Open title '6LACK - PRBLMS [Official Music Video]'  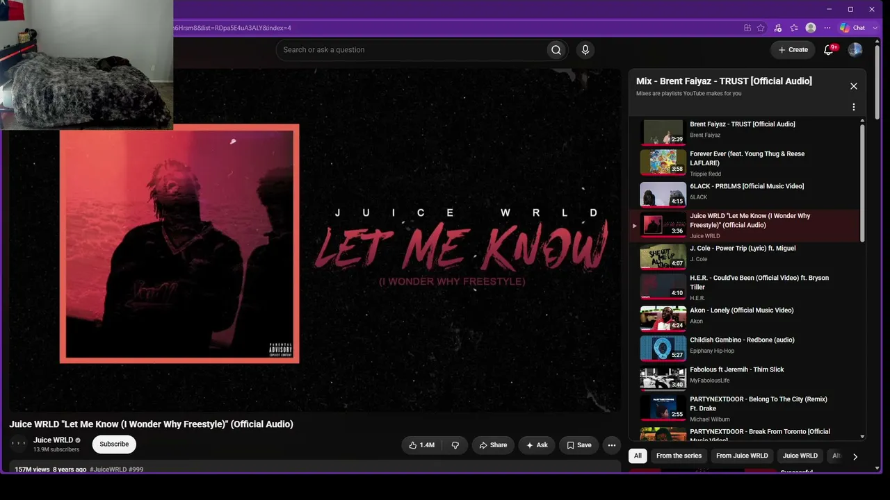tap(747, 186)
